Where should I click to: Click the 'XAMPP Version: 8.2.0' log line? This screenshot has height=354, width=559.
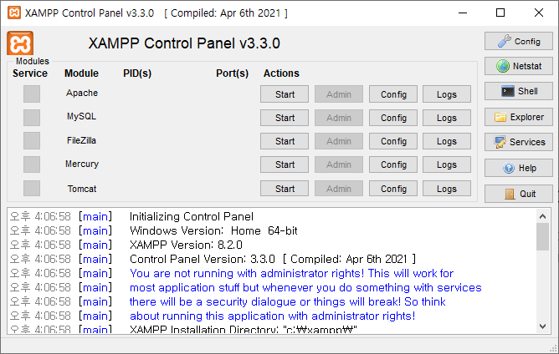click(186, 245)
